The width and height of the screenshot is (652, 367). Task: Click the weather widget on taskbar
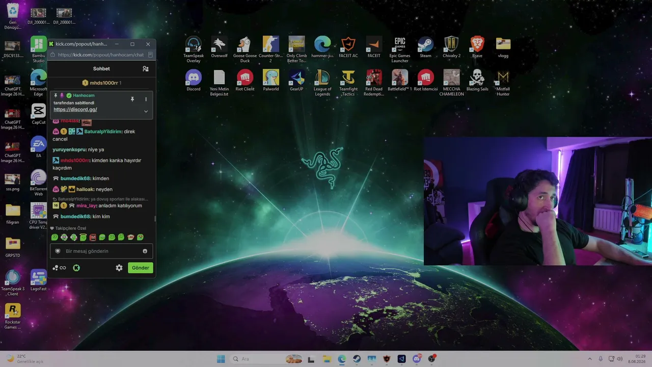[24, 359]
